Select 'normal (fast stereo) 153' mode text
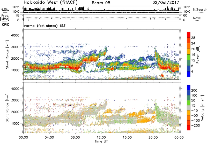Screen dimensions: 207x143 [x=45, y=26]
